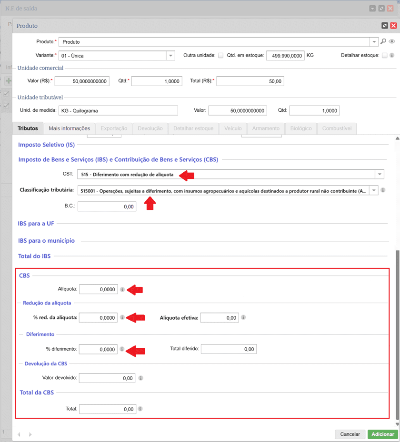Open the CST dropdown arrow
This screenshot has height=442, width=400.
(x=379, y=174)
